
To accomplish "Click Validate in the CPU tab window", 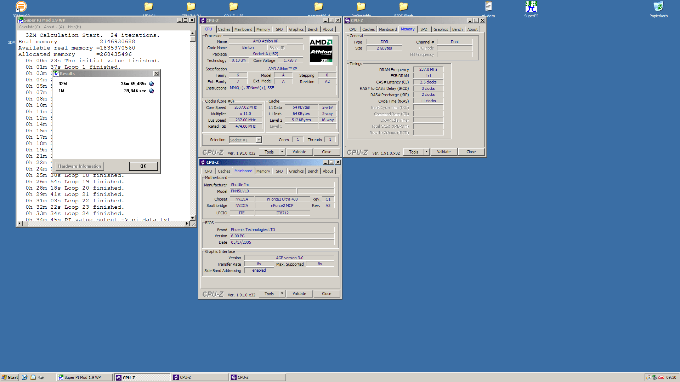I will 299,152.
